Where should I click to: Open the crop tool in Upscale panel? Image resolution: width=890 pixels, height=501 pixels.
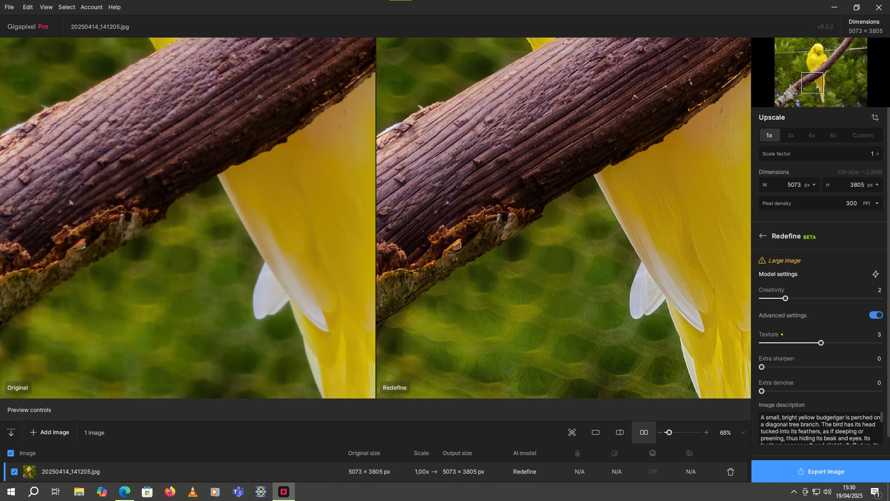pyautogui.click(x=875, y=117)
